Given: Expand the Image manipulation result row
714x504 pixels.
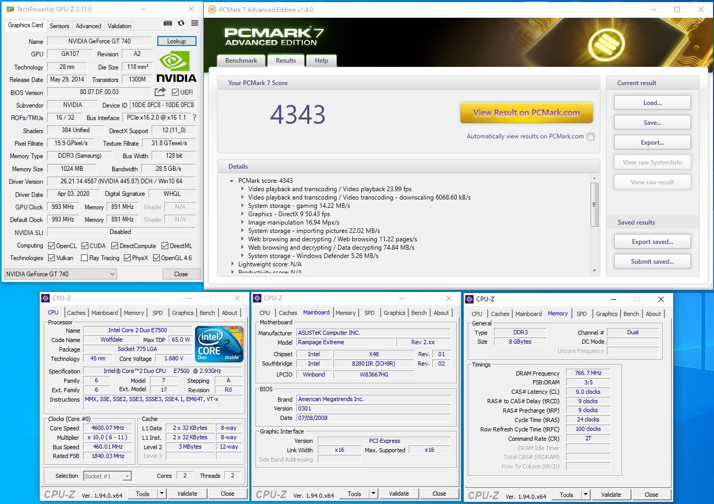Looking at the screenshot, I should tap(242, 222).
